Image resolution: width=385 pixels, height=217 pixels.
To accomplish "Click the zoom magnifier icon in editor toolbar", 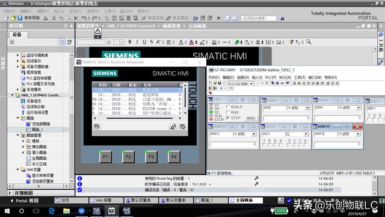I will [x=309, y=42].
